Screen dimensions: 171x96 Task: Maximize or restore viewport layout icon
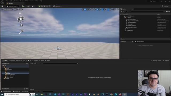pos(118,10)
